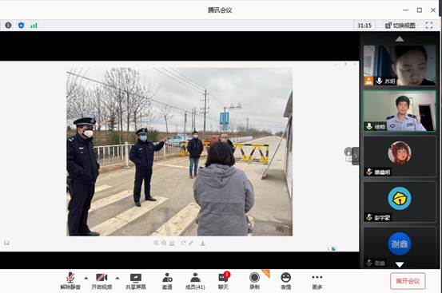The height and width of the screenshot is (293, 442).
Task: Collapse the participant video sidebar
Action: point(355,156)
